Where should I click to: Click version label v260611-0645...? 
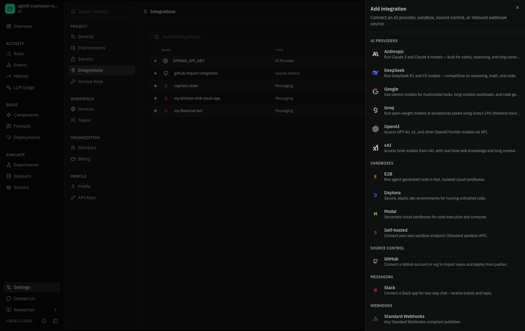(21, 321)
